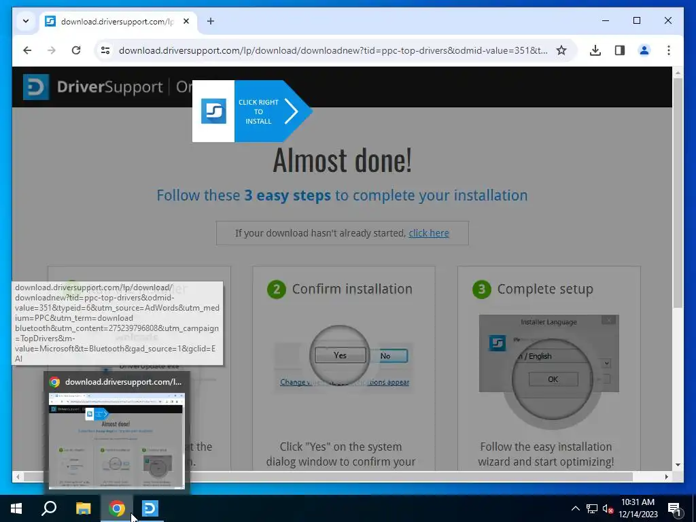The height and width of the screenshot is (522, 696).
Task: Focus the address bar URL
Action: pyautogui.click(x=333, y=50)
